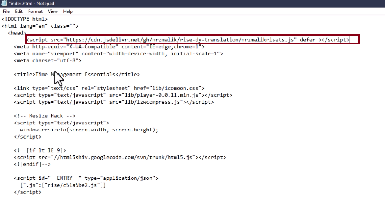Click the charset utf-8 meta line
385x199 pixels.
coord(47,61)
